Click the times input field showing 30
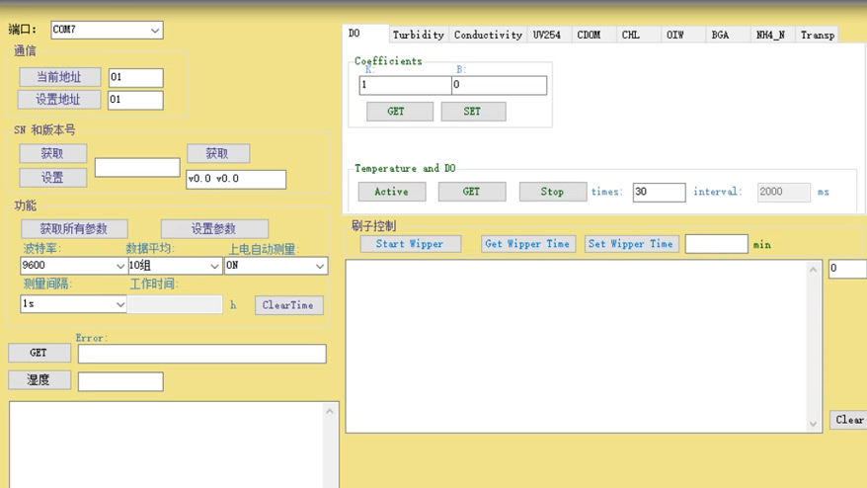Image resolution: width=867 pixels, height=488 pixels. coord(659,192)
